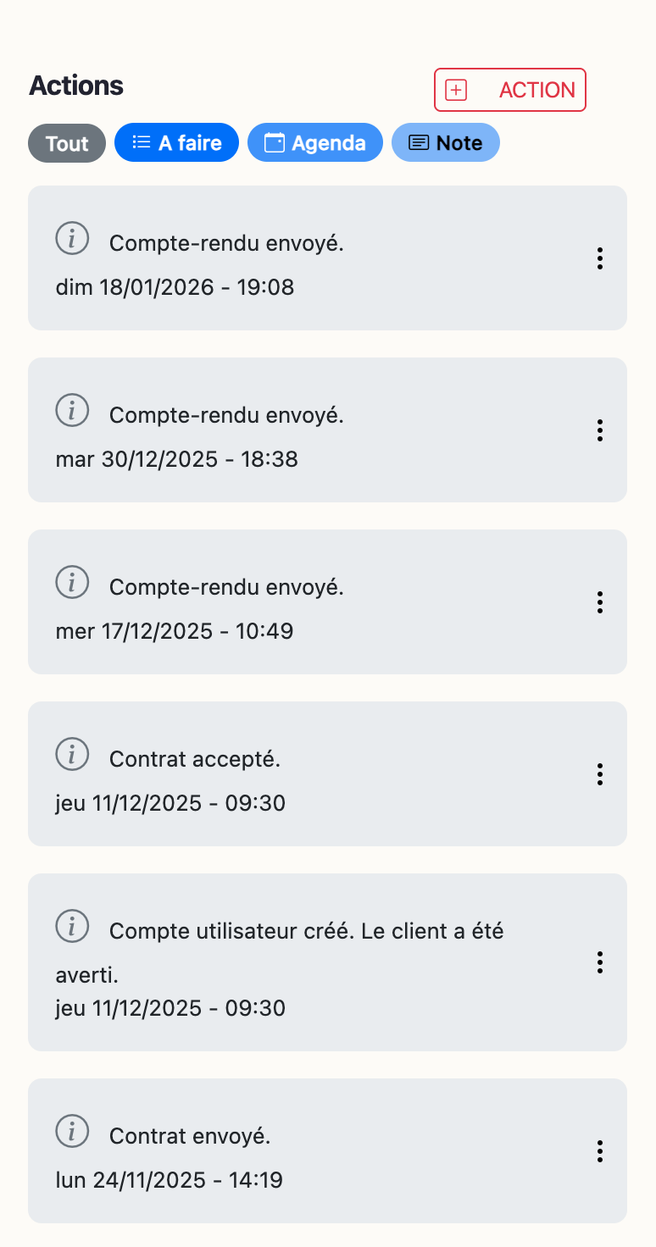656x1247 pixels.
Task: Click info icon on 30/12/2025 compte-rendu entry
Action: click(72, 411)
